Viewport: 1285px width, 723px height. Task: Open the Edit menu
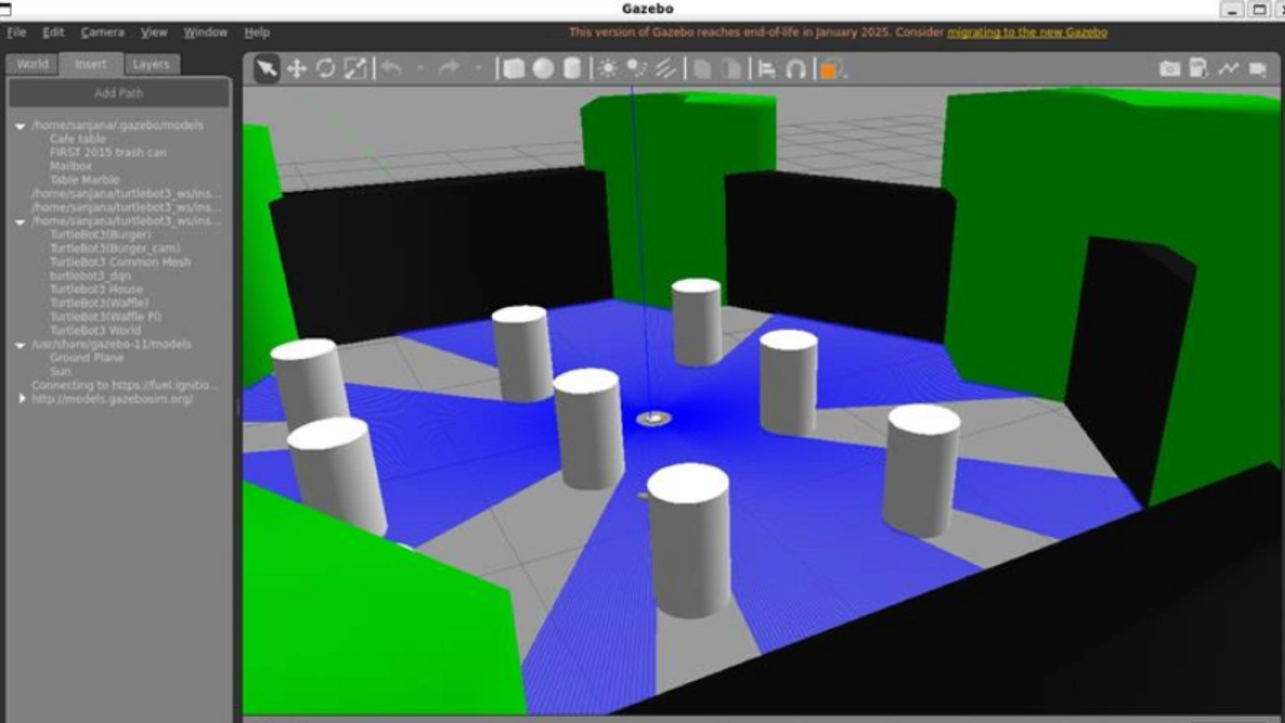click(x=53, y=32)
